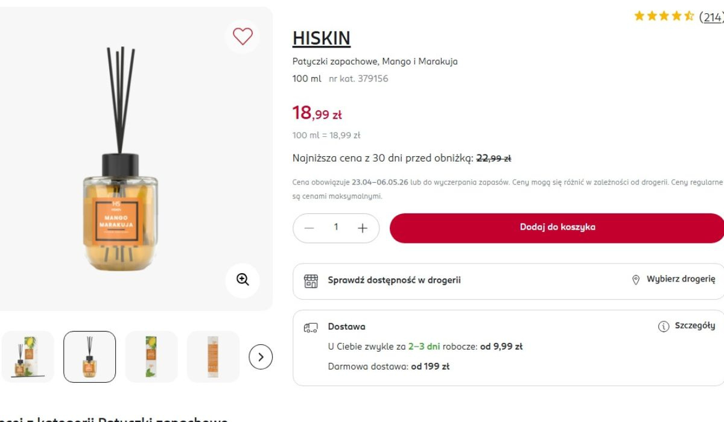This screenshot has width=724, height=422.
Task: Select fourth thumbnail showing orange packaging side
Action: (213, 357)
